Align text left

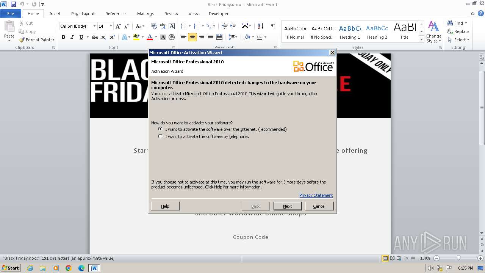pyautogui.click(x=184, y=37)
